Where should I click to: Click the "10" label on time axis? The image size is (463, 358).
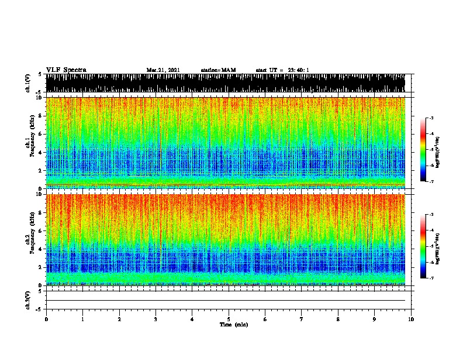coord(411,319)
